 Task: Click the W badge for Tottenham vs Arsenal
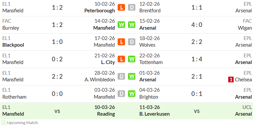(x=132, y=59)
